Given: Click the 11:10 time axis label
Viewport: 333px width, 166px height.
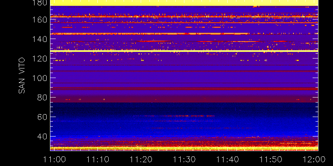Looking at the screenshot, I should click(97, 159).
